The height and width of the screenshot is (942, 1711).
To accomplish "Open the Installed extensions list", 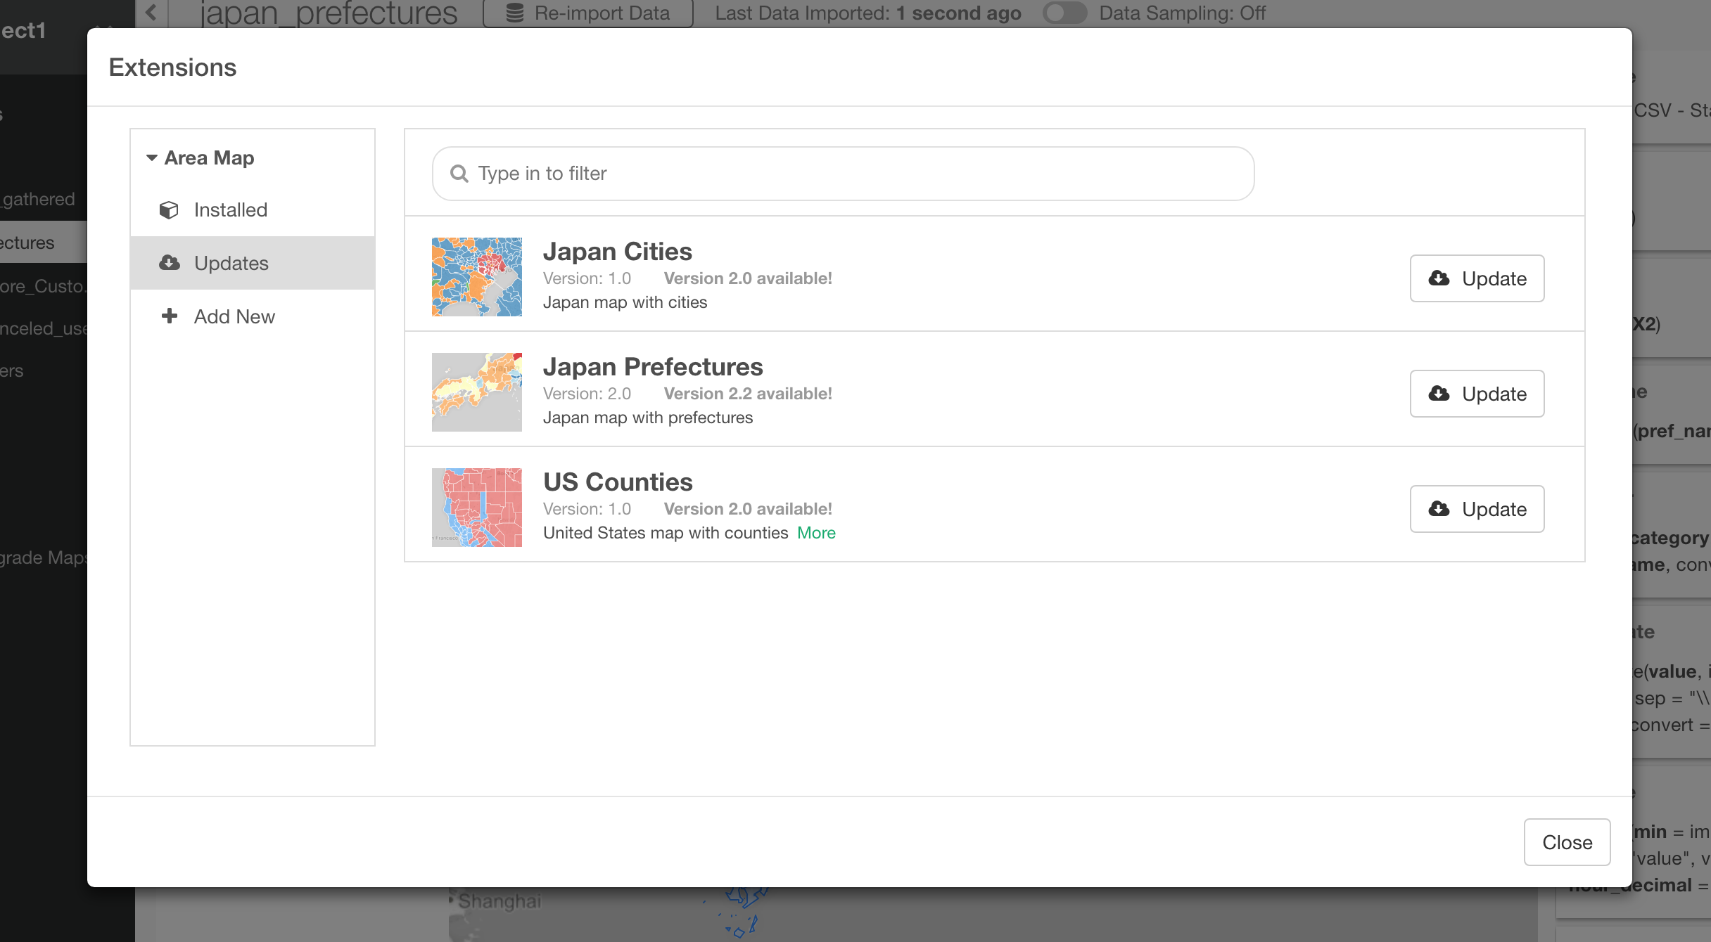I will 253,209.
